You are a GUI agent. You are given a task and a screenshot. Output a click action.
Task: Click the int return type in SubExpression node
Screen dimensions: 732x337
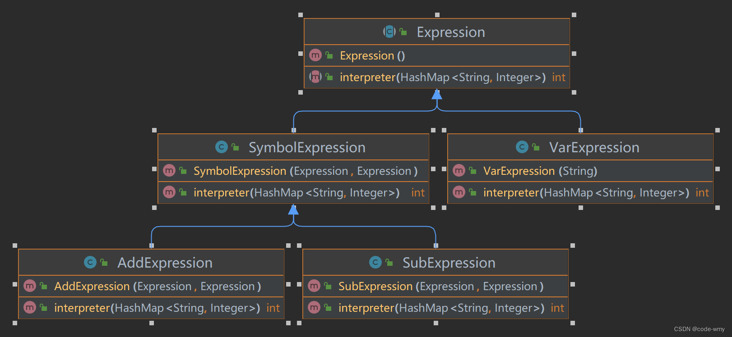(x=557, y=308)
